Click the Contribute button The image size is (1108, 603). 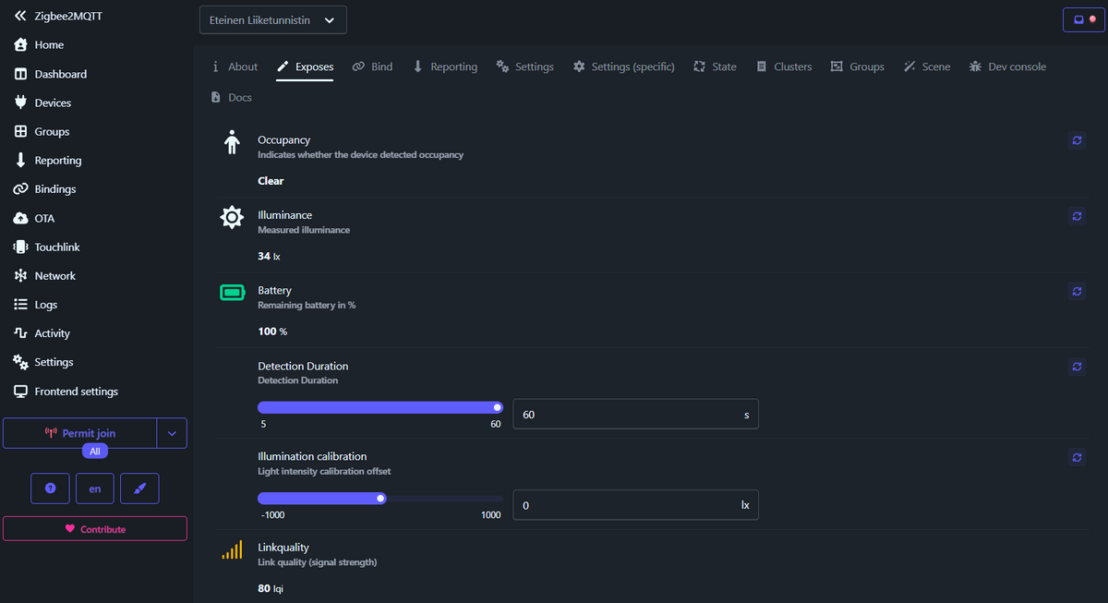coord(95,529)
